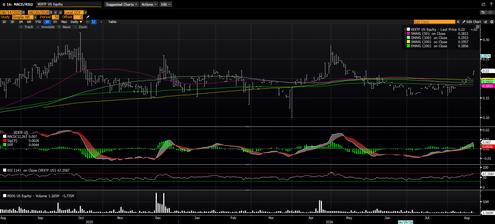Expand the Study Simple MA dropdown
Viewport: 495px width, 224px height.
point(35,17)
